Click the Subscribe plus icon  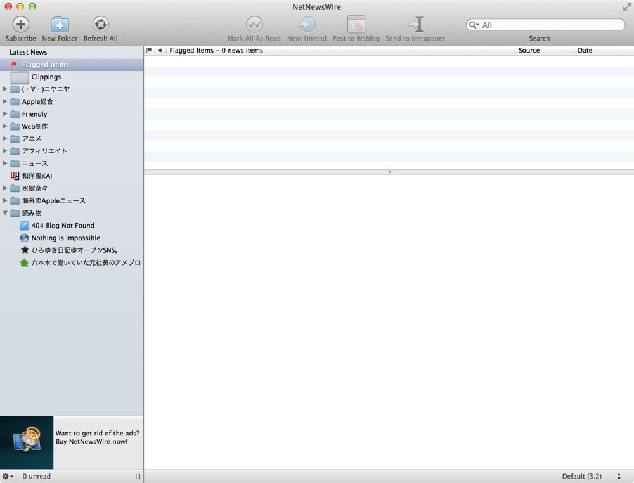[x=21, y=24]
